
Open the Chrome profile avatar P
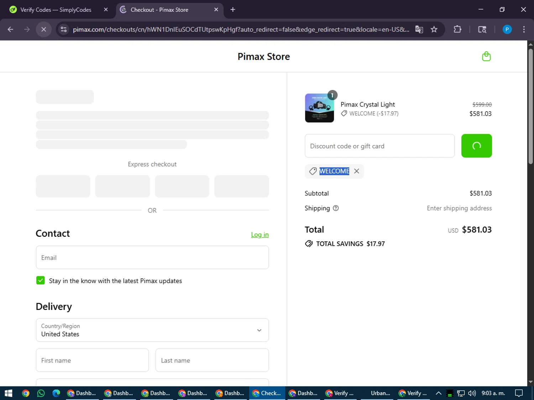(x=507, y=29)
